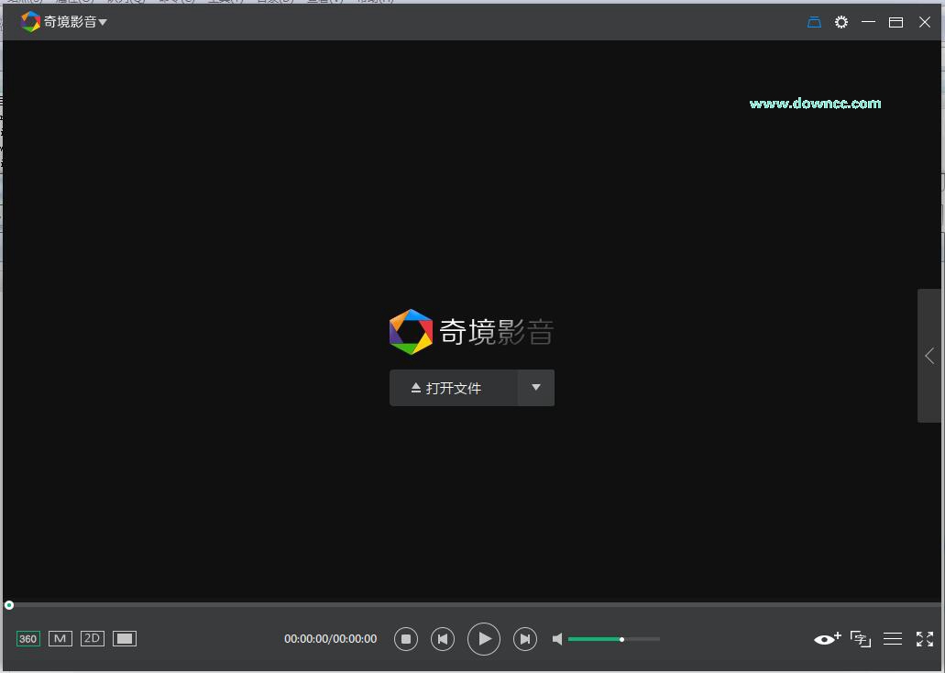Click the stop playback control
This screenshot has width=945, height=673.
pos(406,638)
